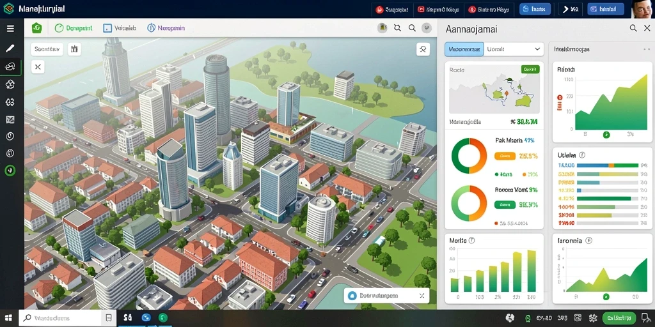This screenshot has height=327, width=655.
Task: Expand the Uomit dropdown
Action: [x=514, y=49]
